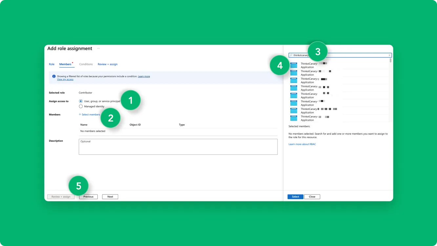Open the Conditions tab

tap(86, 64)
